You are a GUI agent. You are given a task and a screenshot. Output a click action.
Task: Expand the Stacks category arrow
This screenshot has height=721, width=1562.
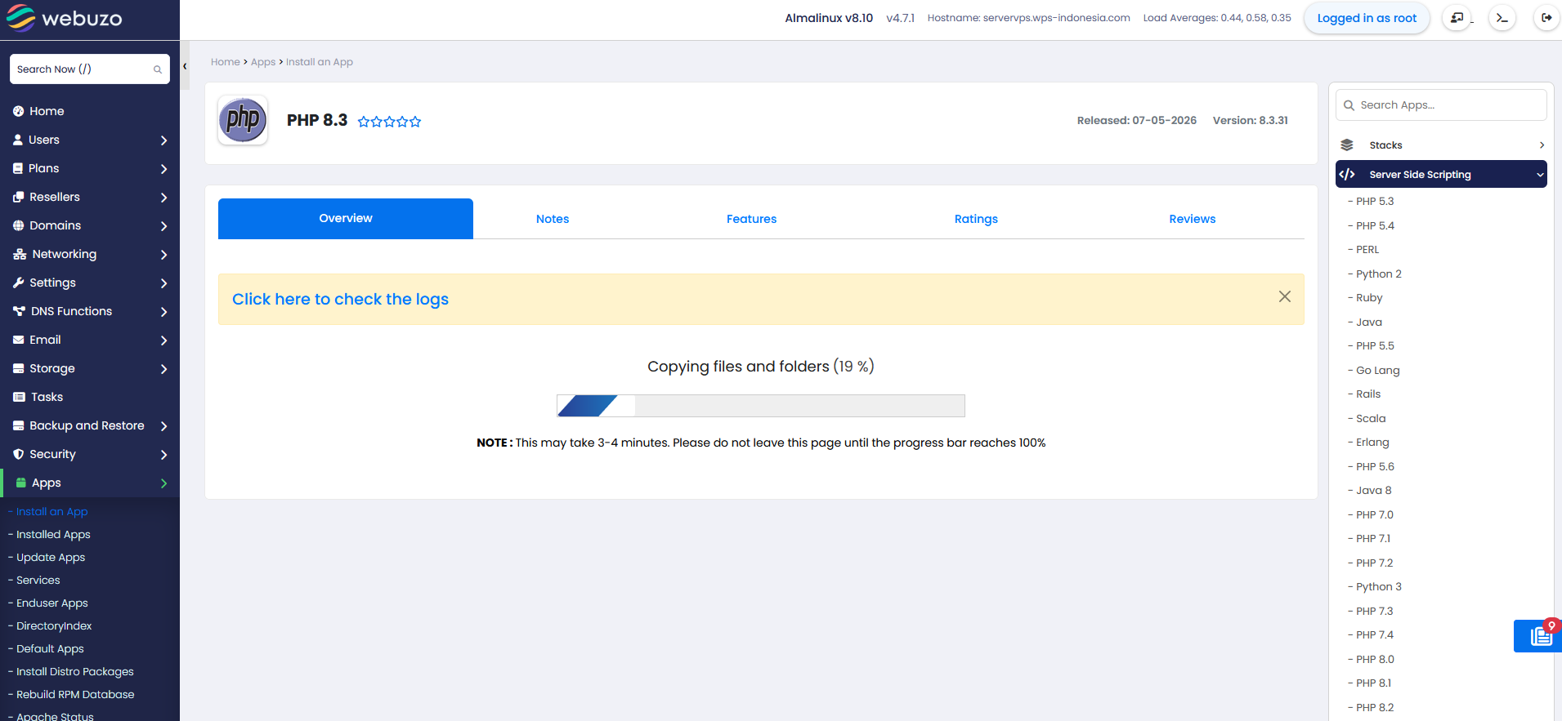1542,145
